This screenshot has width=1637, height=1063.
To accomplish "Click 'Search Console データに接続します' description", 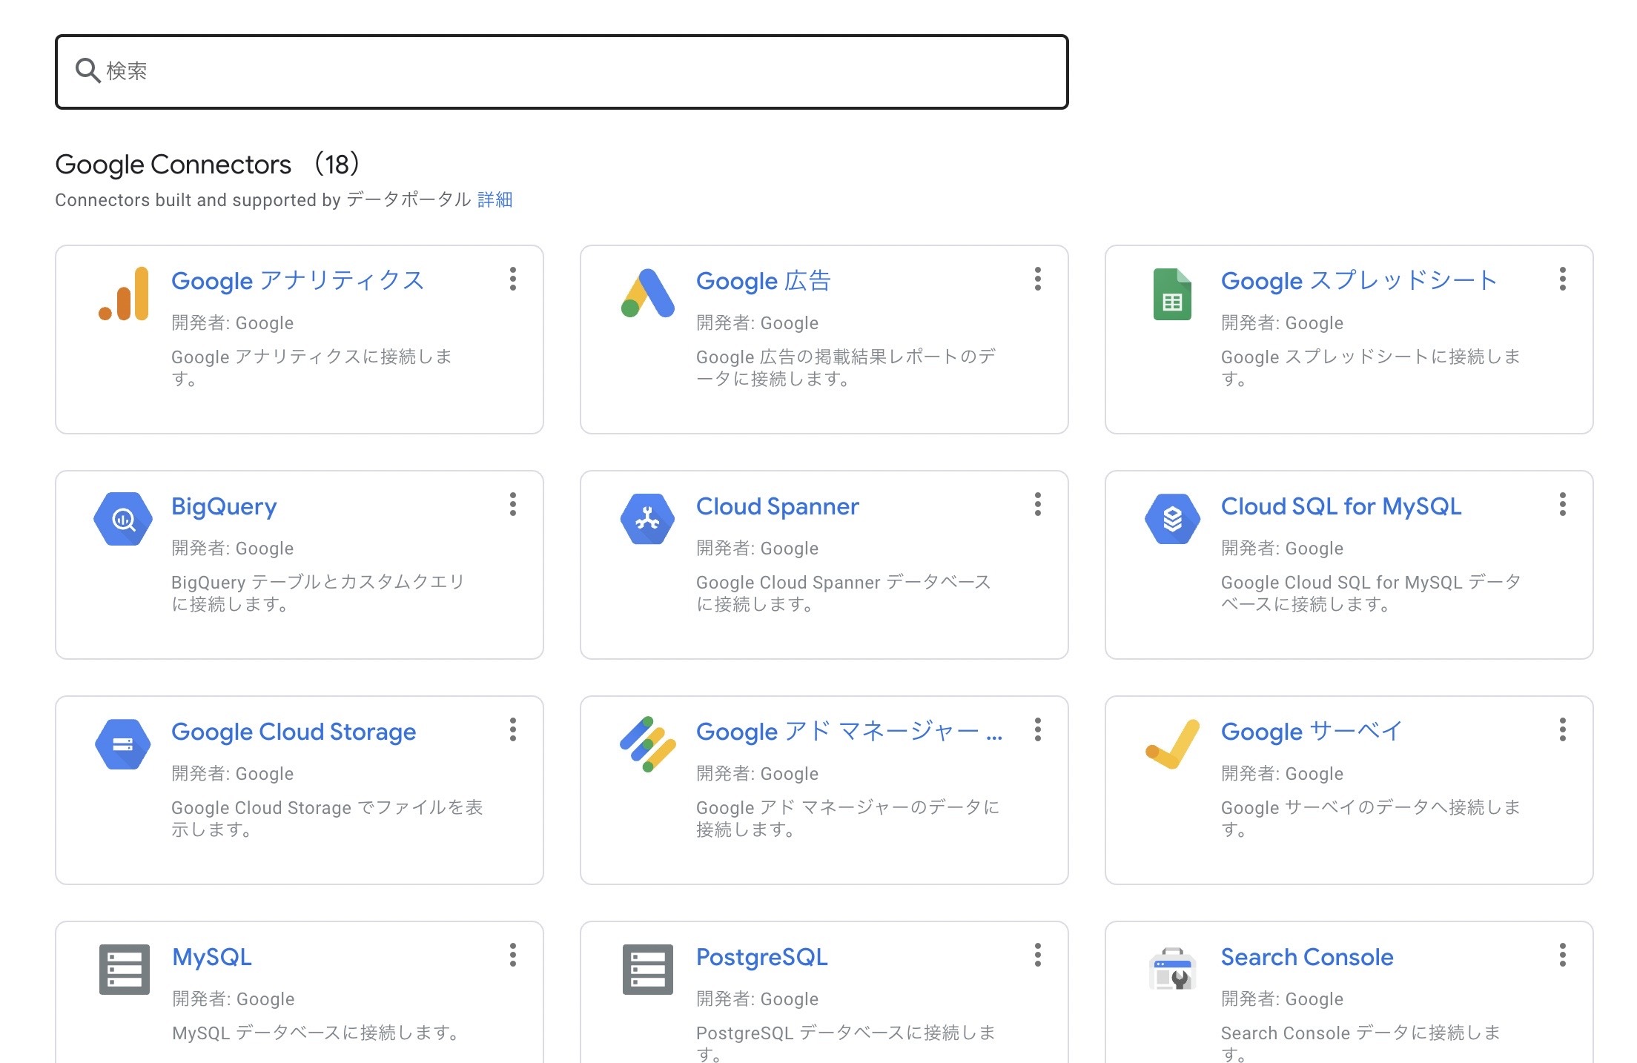I will coord(1360,1043).
